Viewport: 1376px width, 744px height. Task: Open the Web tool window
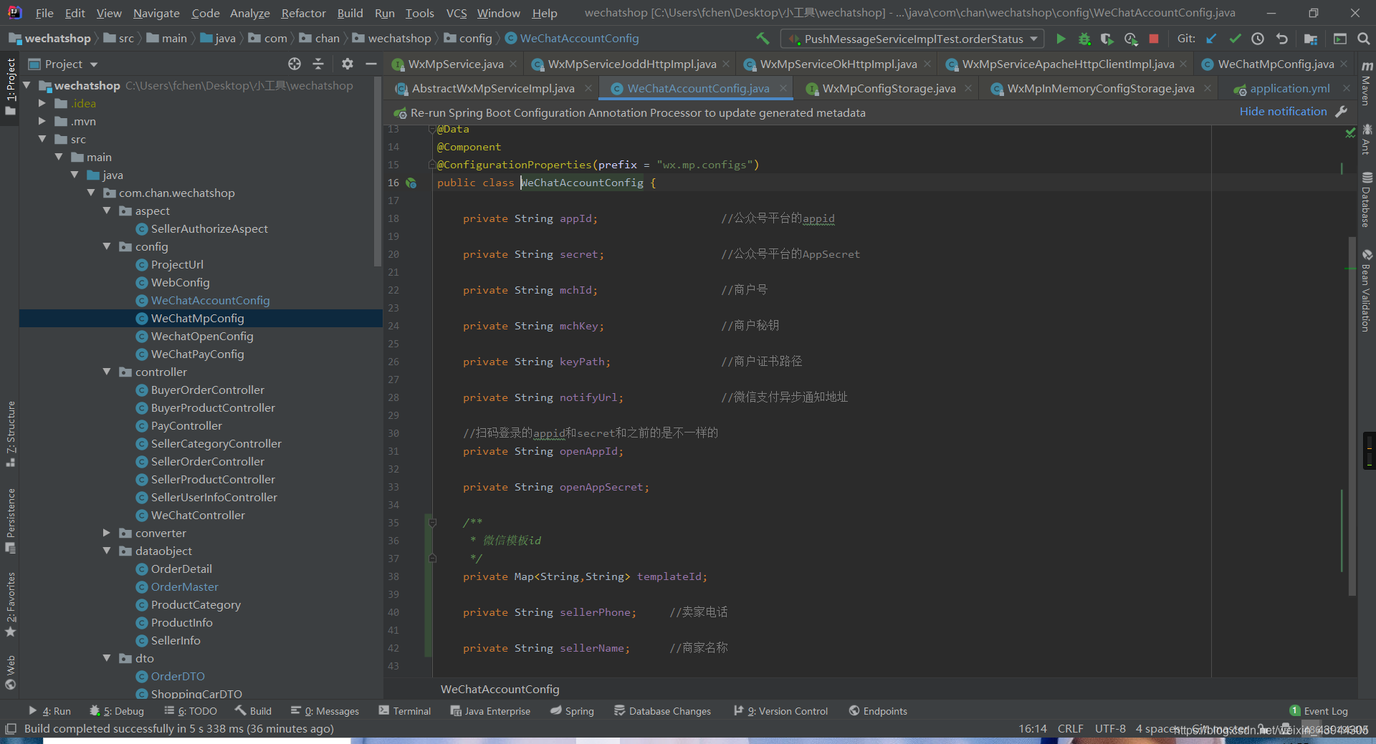[11, 672]
